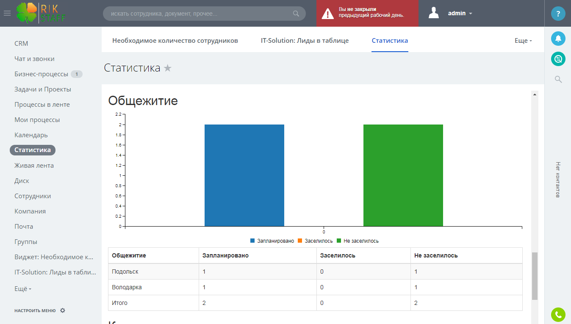Click the gear icon next to Настроить меню
The width and height of the screenshot is (571, 324).
click(x=63, y=310)
